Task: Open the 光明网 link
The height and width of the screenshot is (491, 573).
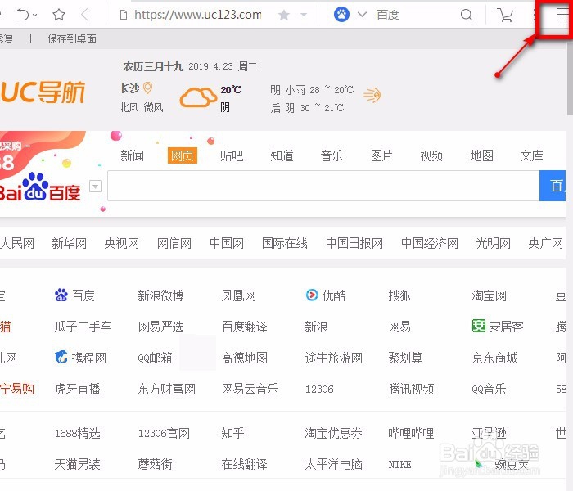Action: tap(494, 243)
